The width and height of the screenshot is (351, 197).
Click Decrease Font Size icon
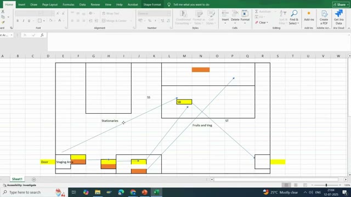click(x=63, y=13)
